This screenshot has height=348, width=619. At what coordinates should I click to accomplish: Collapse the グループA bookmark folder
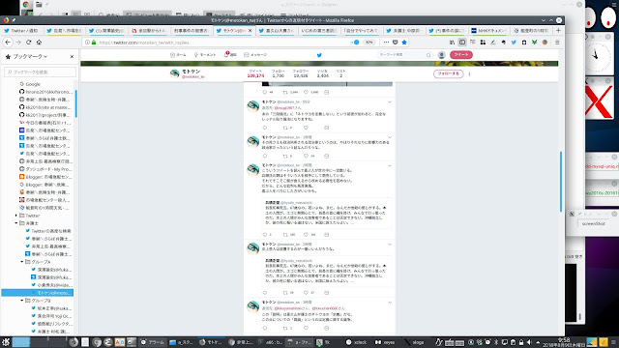pos(22,262)
